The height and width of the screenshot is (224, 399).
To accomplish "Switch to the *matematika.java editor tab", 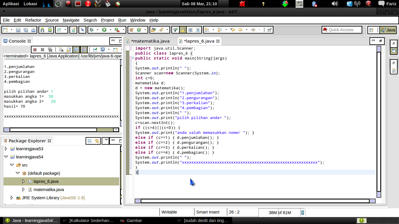I will [x=150, y=41].
